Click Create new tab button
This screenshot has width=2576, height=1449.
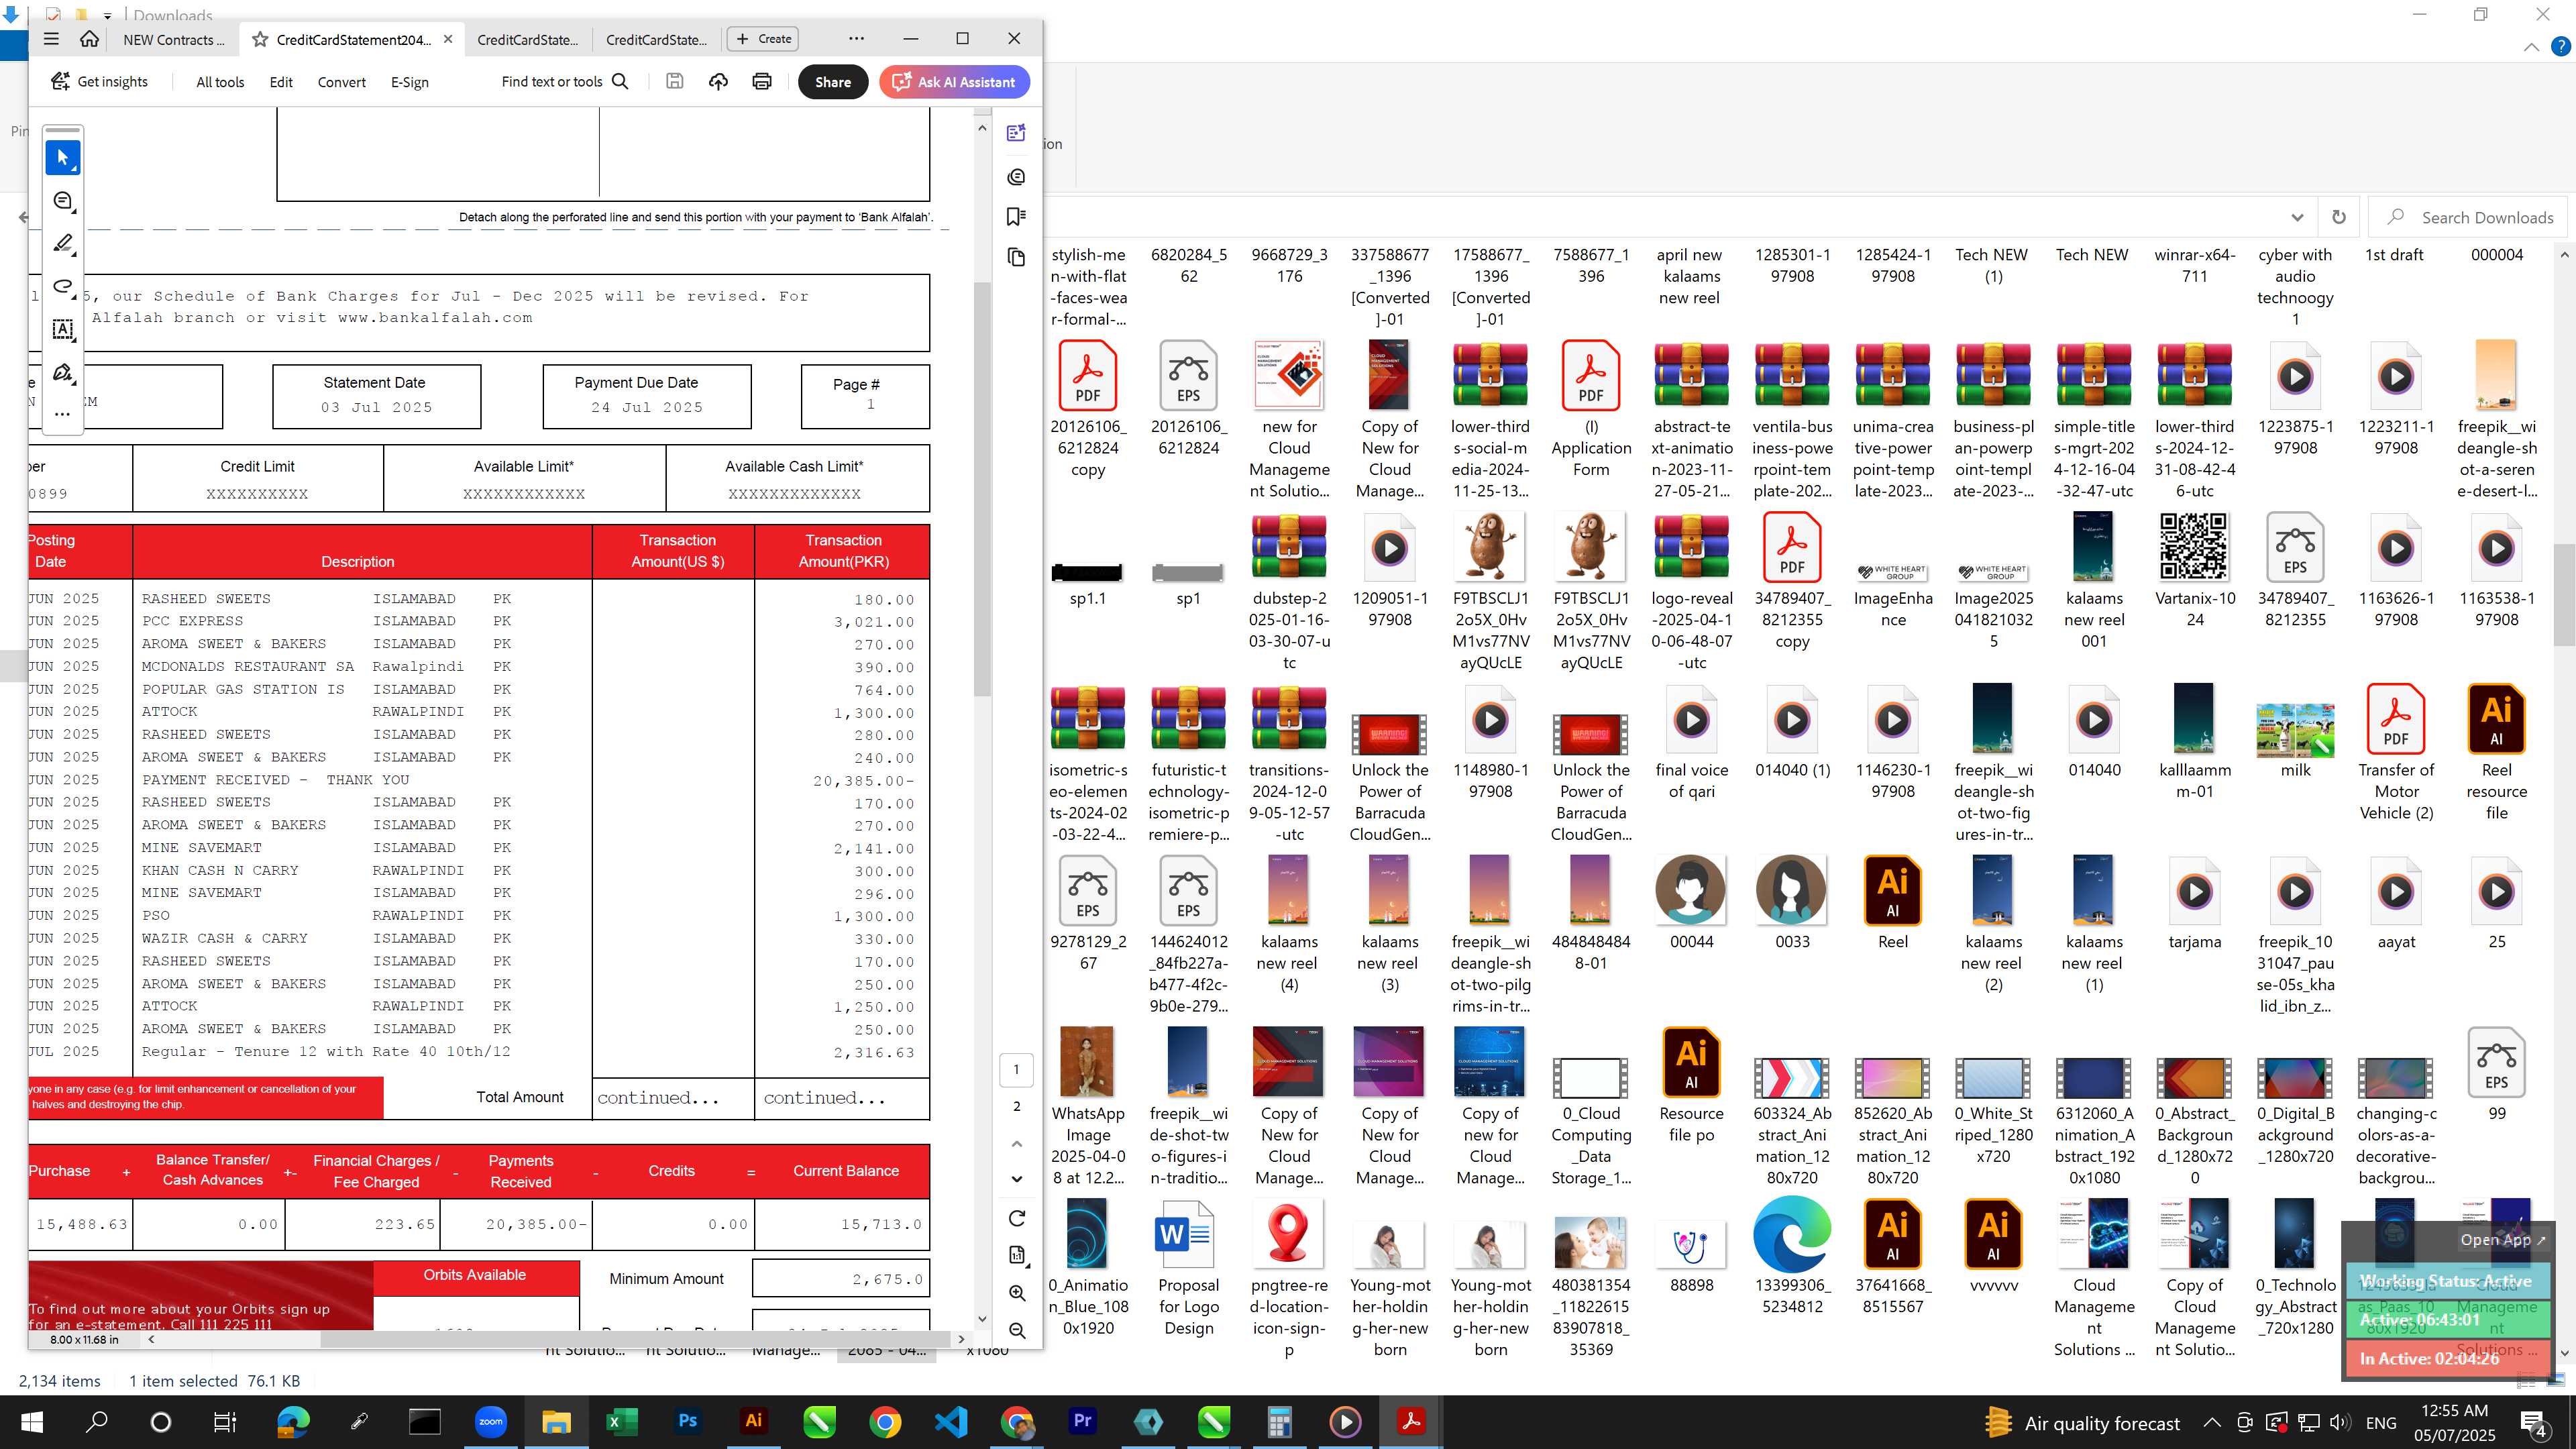(x=763, y=39)
